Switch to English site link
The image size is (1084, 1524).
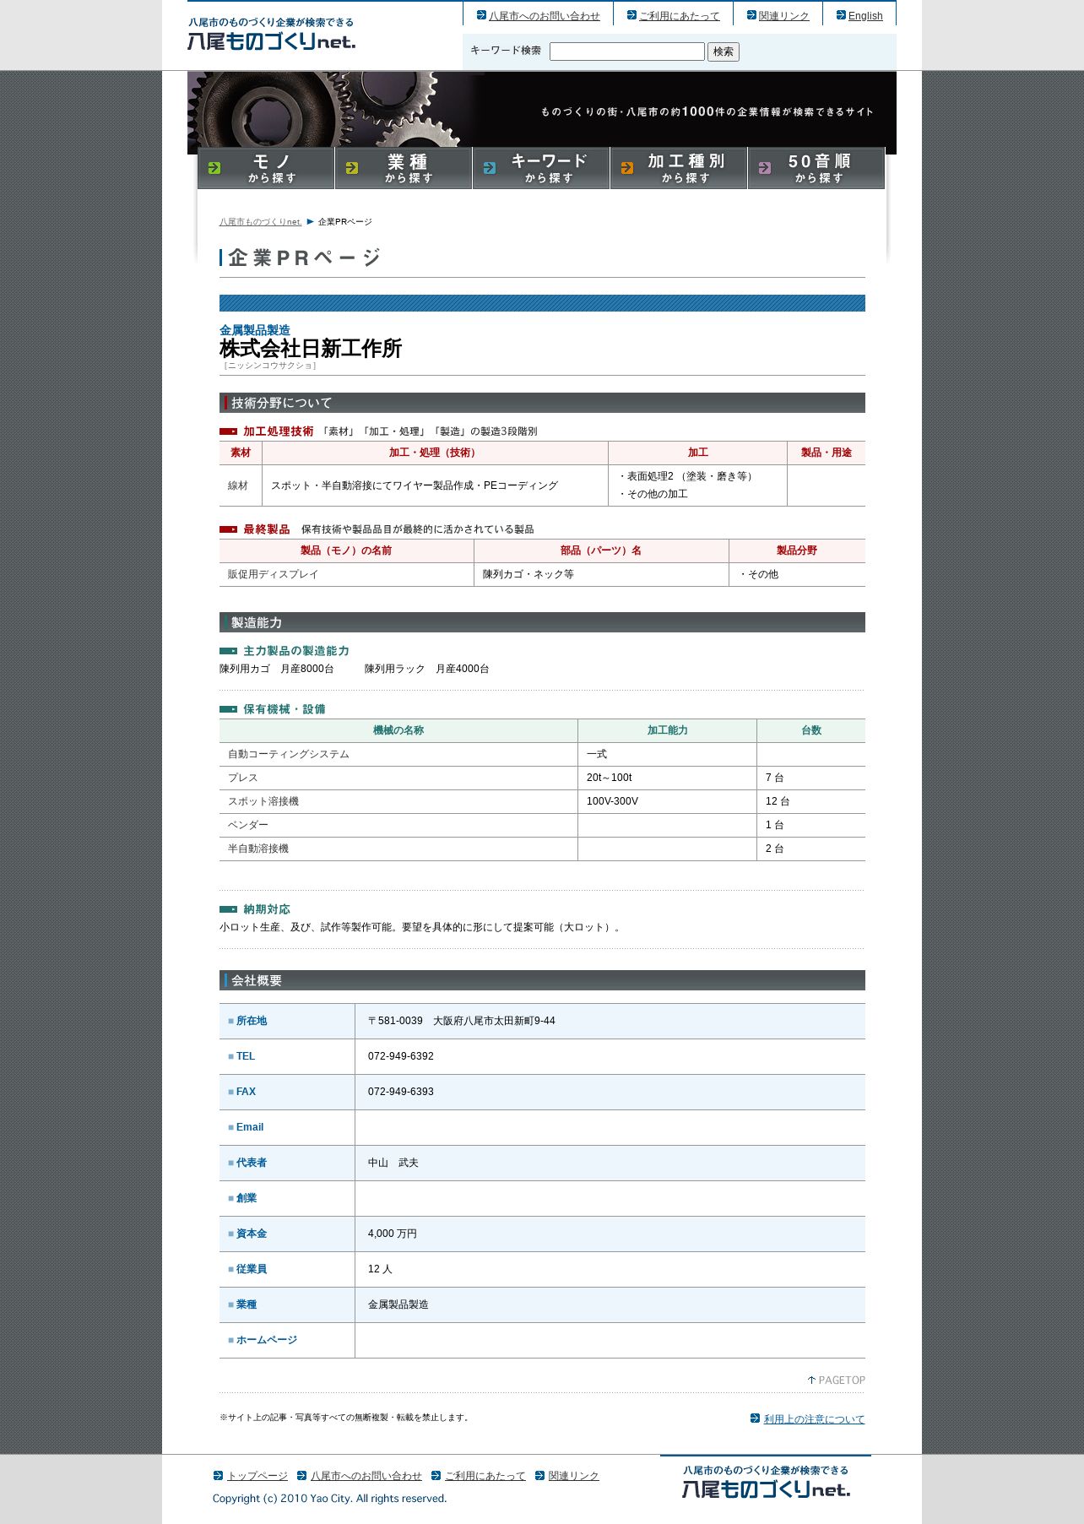865,16
